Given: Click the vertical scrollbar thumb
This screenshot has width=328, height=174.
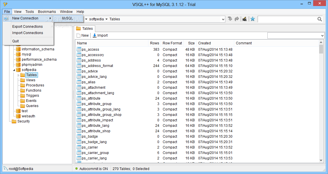Looking at the screenshot, I should pos(321,49).
